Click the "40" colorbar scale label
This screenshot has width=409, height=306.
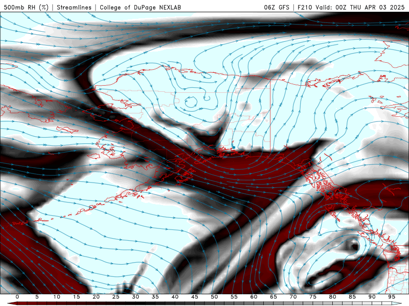pos(175,297)
